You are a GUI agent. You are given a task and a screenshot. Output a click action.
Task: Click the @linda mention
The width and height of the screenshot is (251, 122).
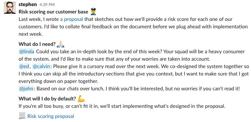click(x=27, y=52)
